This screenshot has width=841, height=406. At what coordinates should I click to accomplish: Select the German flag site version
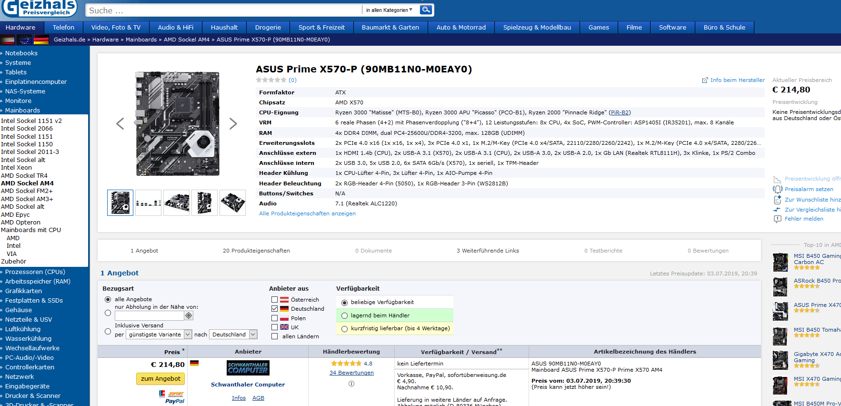coord(41,40)
